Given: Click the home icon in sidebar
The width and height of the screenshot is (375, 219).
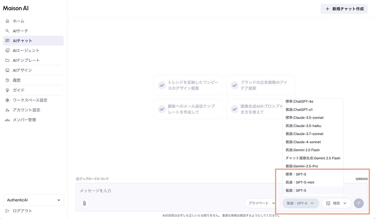Looking at the screenshot, I should pos(8,21).
